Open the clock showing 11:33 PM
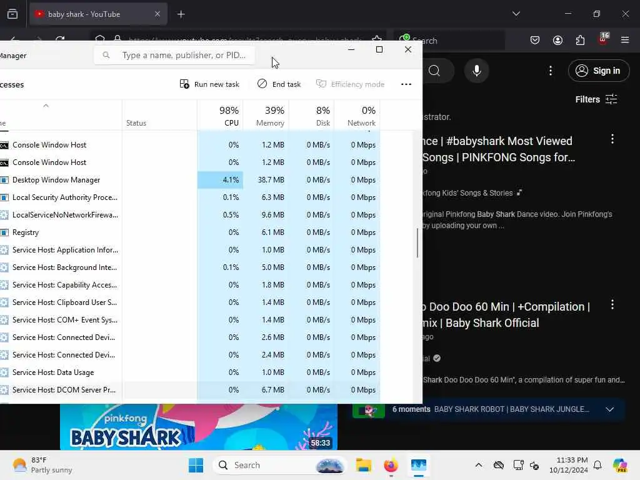Screen dimensions: 640x480 (568, 465)
